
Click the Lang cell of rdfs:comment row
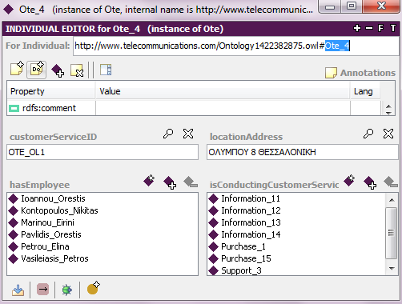[x=365, y=108]
